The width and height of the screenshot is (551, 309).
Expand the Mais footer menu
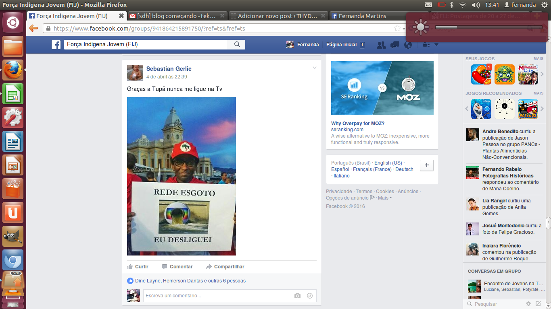[x=385, y=198]
